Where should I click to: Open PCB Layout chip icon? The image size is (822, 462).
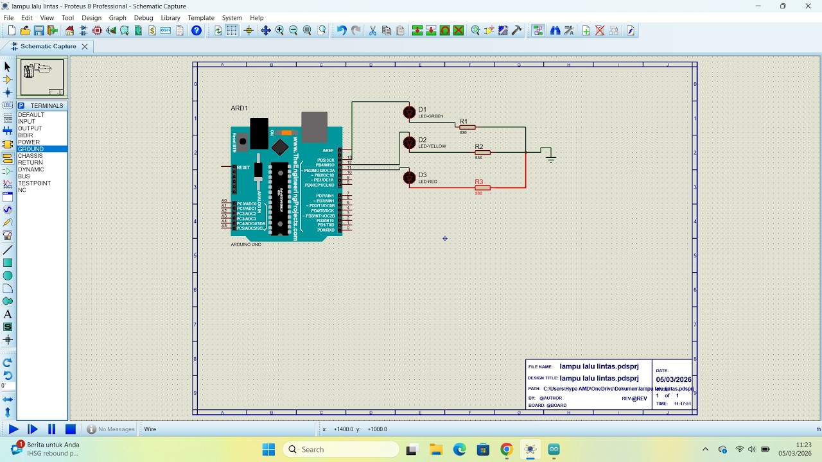pos(97,30)
